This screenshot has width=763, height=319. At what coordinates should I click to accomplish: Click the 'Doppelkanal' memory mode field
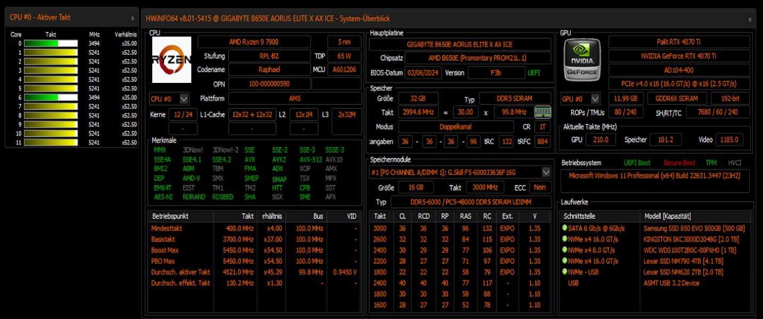point(455,127)
